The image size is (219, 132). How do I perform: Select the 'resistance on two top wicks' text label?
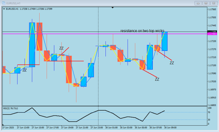(142, 31)
